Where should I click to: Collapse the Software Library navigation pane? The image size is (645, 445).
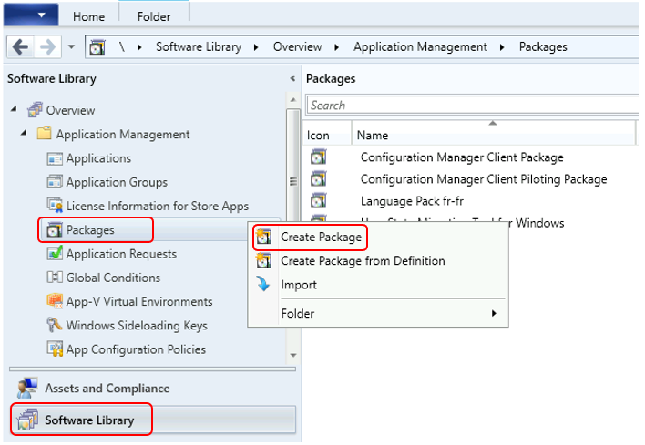[292, 78]
